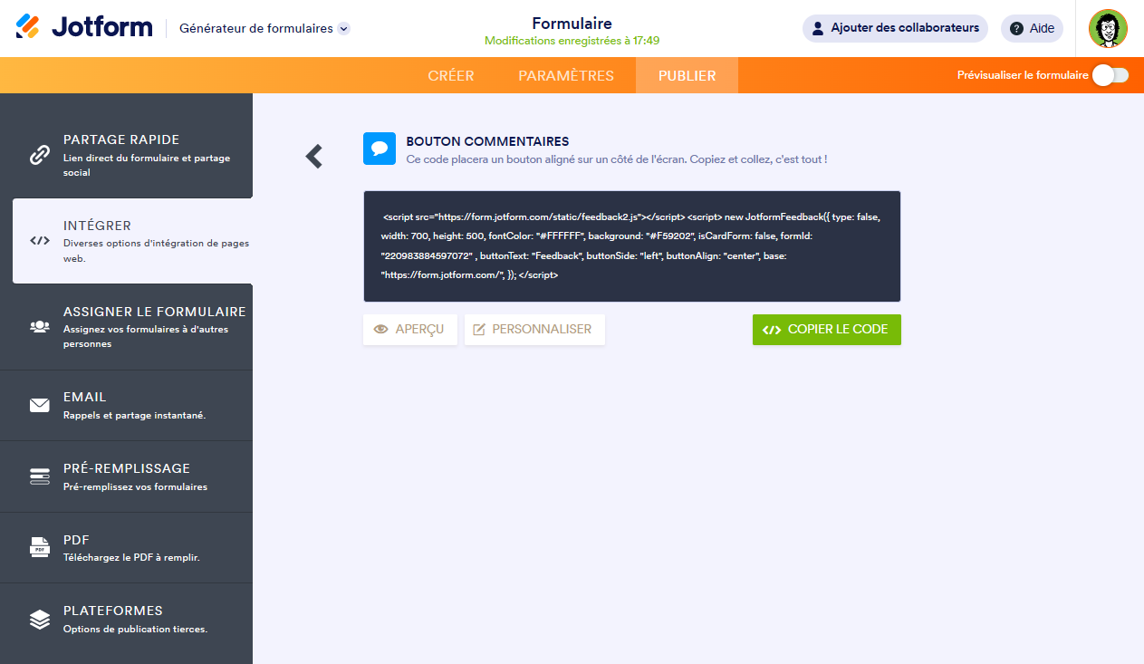
Task: Click the Jotform logo
Action: tap(84, 27)
